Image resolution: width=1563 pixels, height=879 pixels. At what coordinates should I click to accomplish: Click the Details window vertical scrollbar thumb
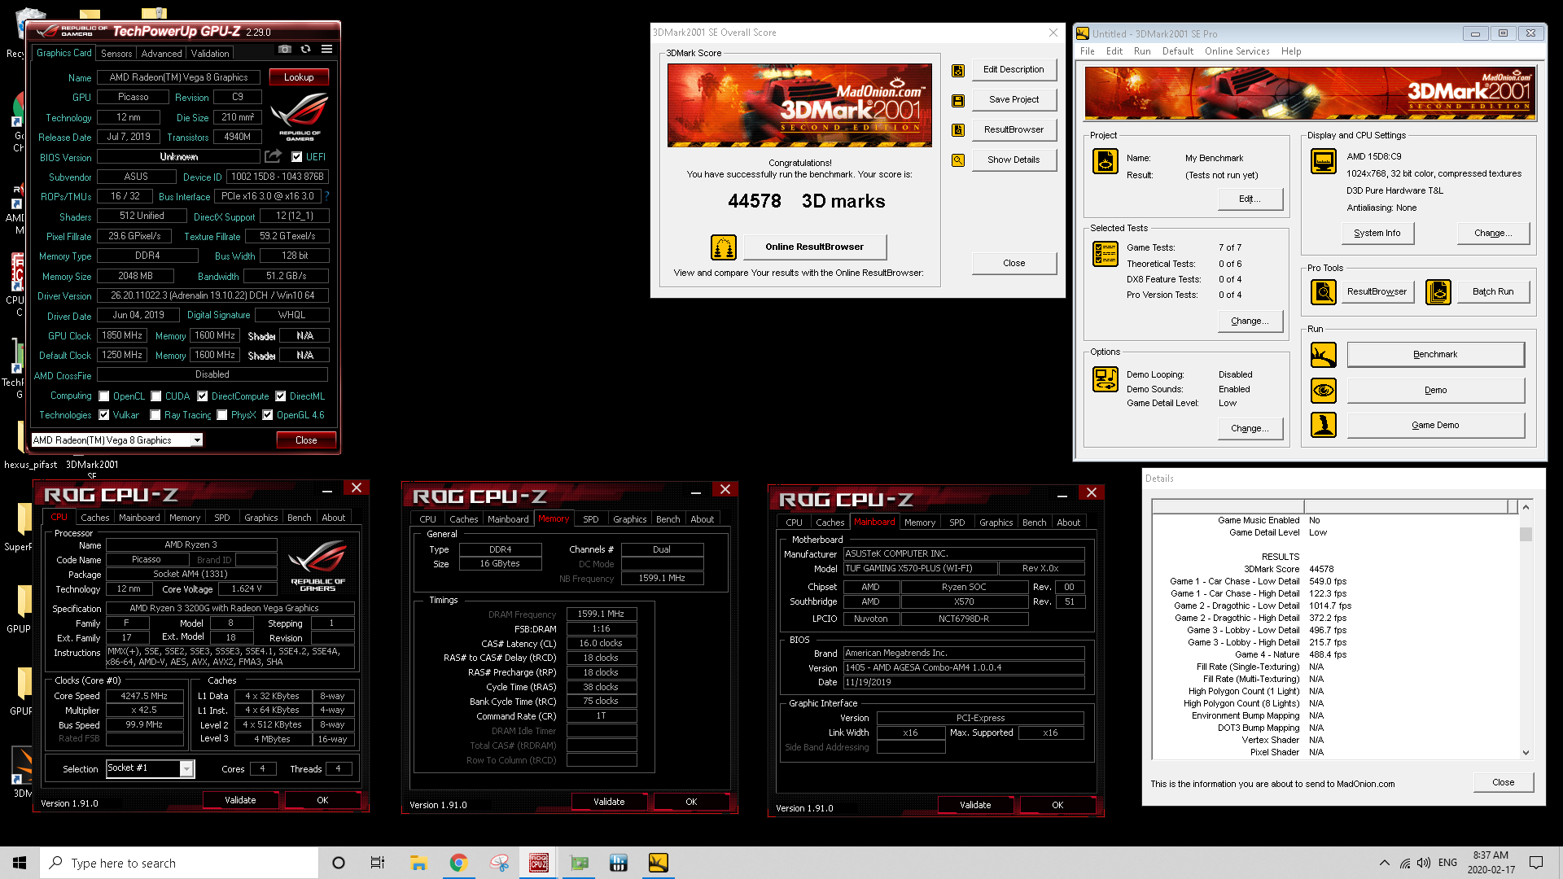click(1526, 534)
